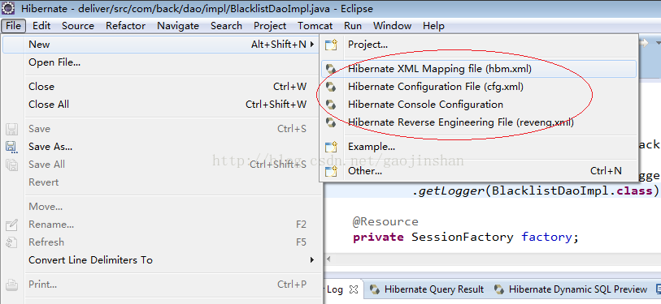Select Hibernate Console Configuration

[x=478, y=105]
